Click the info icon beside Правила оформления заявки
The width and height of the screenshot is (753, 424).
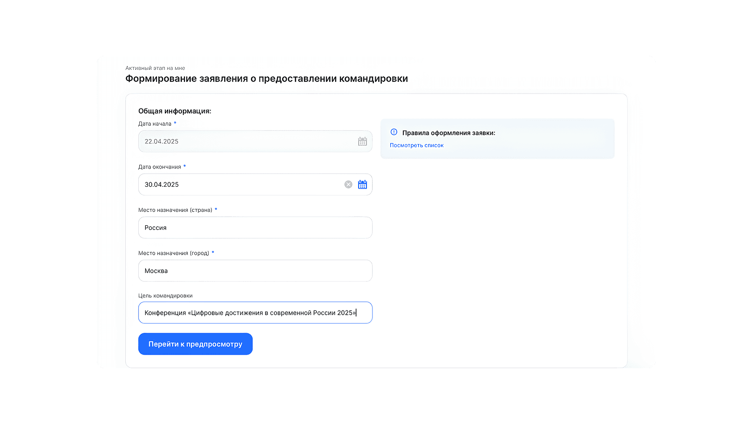click(x=394, y=132)
